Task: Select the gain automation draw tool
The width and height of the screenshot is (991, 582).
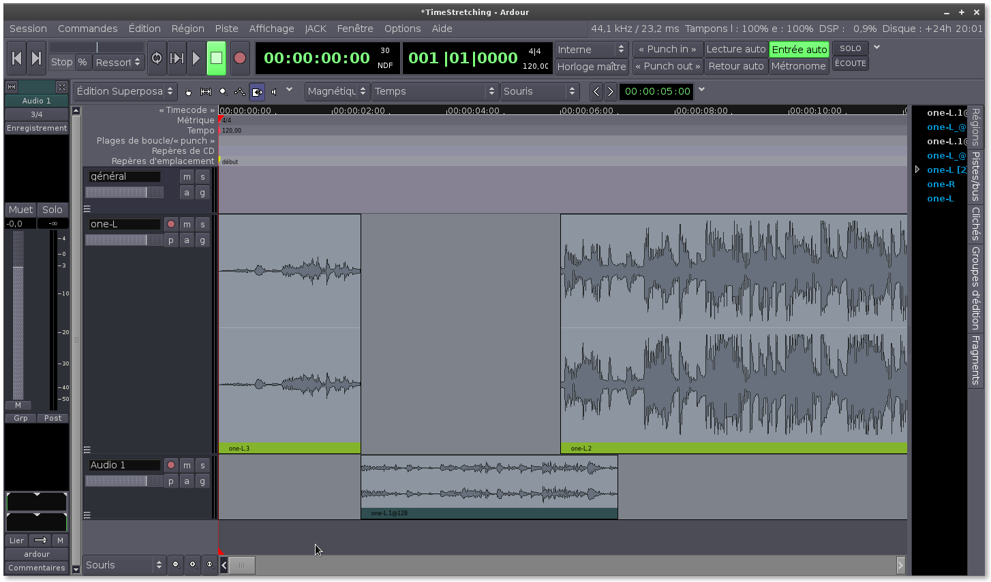Action: click(240, 92)
